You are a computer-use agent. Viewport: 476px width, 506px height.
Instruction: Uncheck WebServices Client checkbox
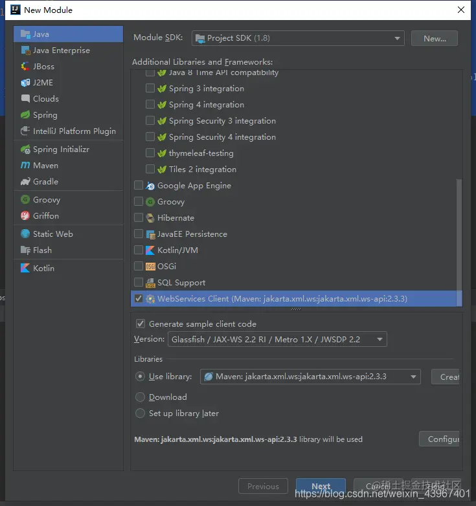pos(139,298)
